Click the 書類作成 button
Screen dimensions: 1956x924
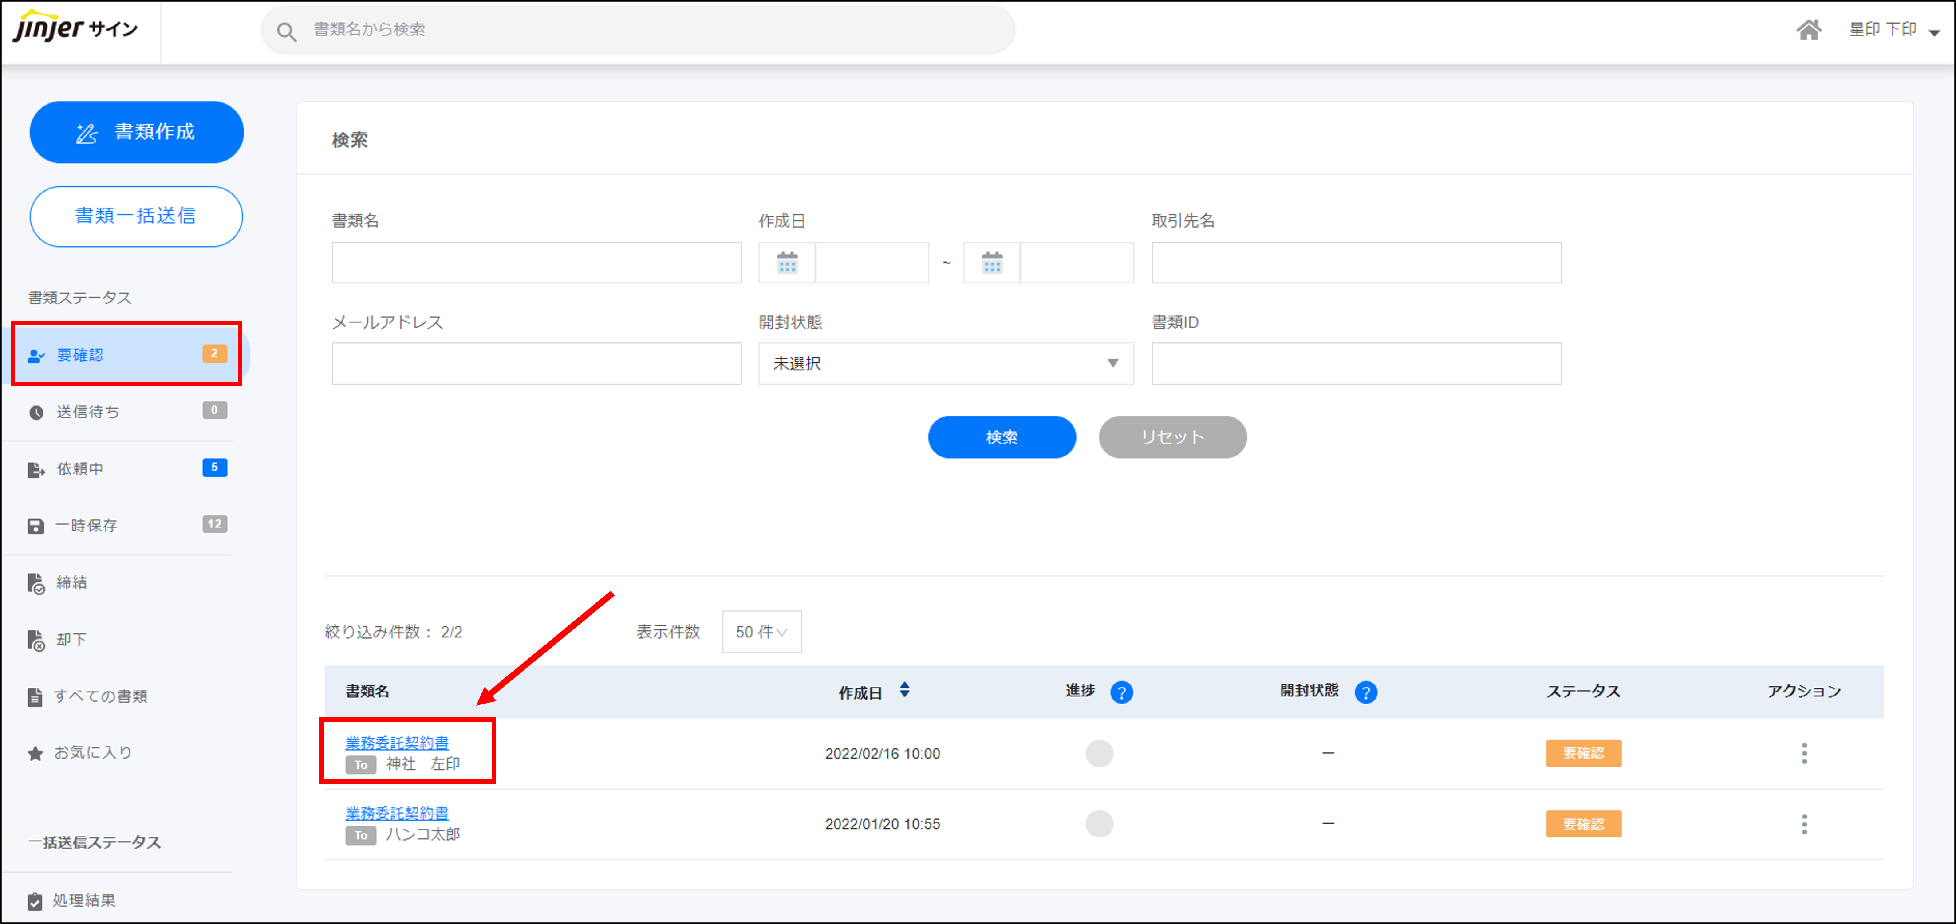[x=137, y=132]
